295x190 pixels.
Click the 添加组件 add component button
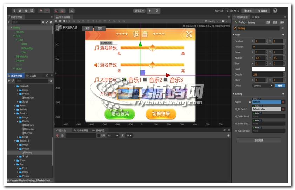point(259,140)
